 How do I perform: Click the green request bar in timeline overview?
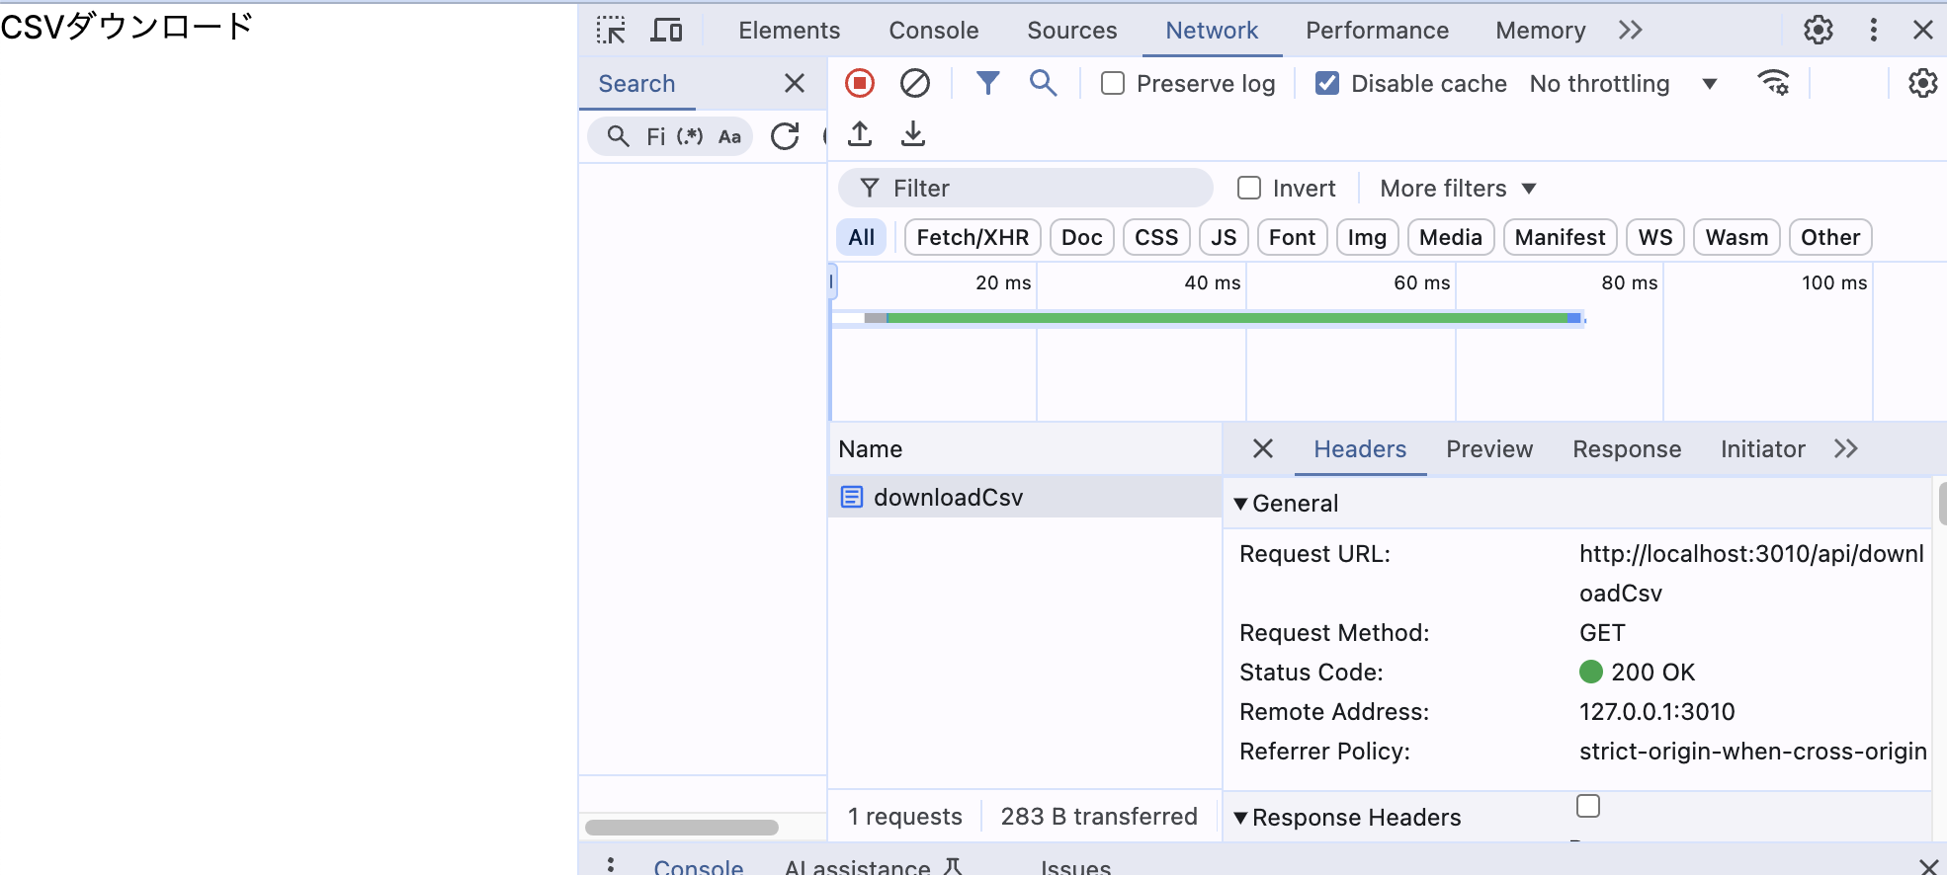tap(1227, 318)
